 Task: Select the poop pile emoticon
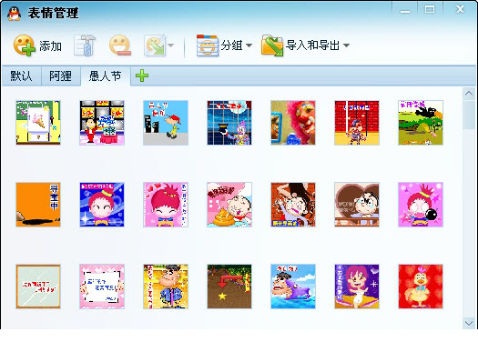[229, 205]
